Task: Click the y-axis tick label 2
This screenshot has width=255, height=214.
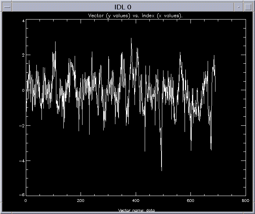Action: pyautogui.click(x=23, y=55)
